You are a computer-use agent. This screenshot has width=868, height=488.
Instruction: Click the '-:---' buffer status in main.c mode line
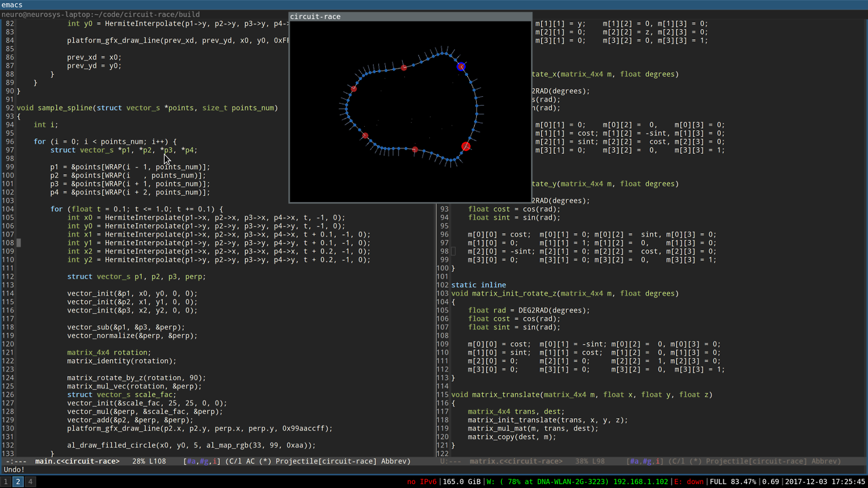[16, 462]
